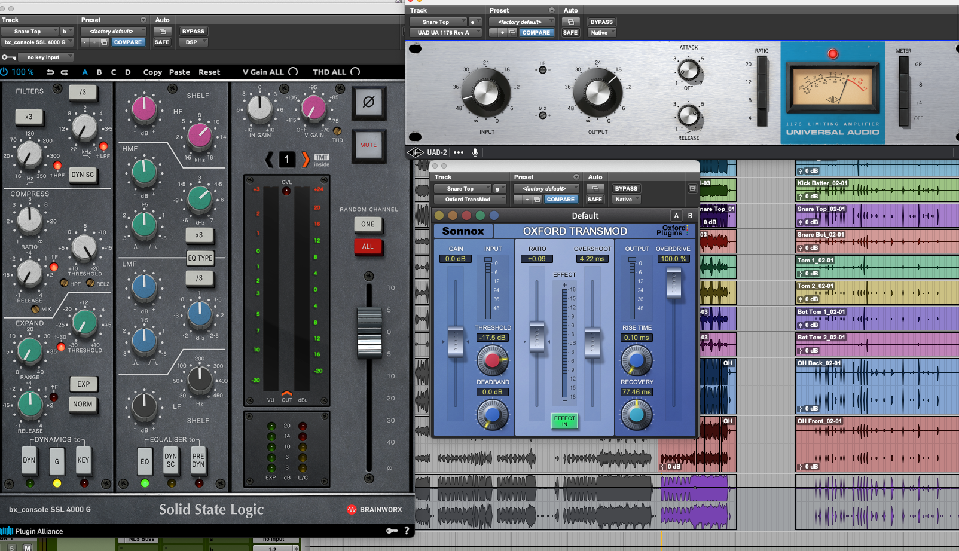This screenshot has width=959, height=551.
Task: Select bx_console settings slot D
Action: click(127, 72)
